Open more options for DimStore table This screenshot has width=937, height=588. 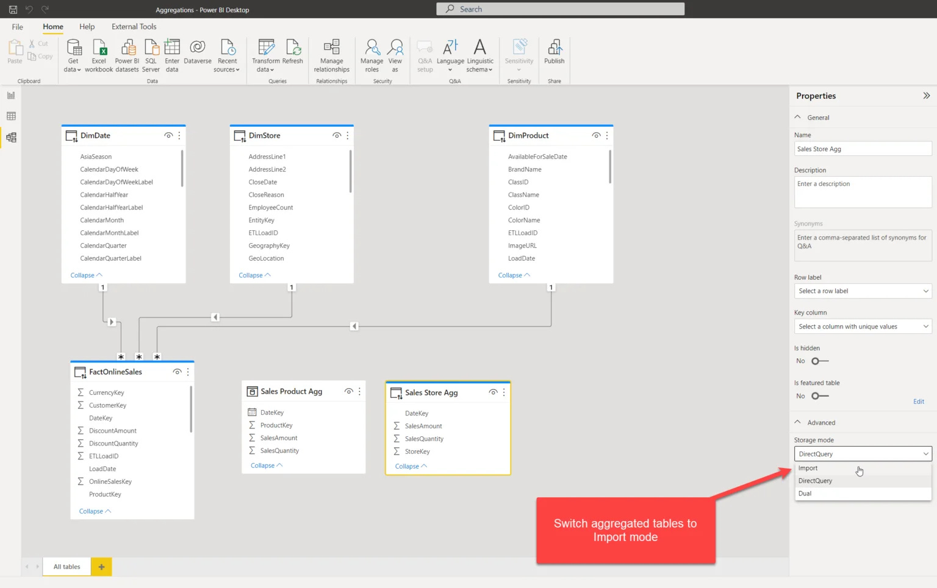click(x=348, y=135)
